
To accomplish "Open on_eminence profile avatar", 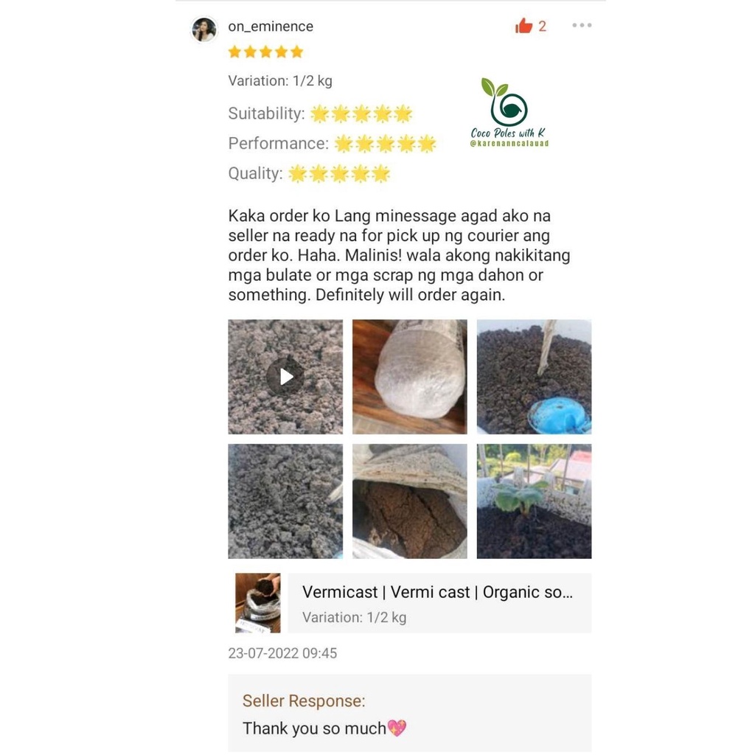I will [204, 29].
